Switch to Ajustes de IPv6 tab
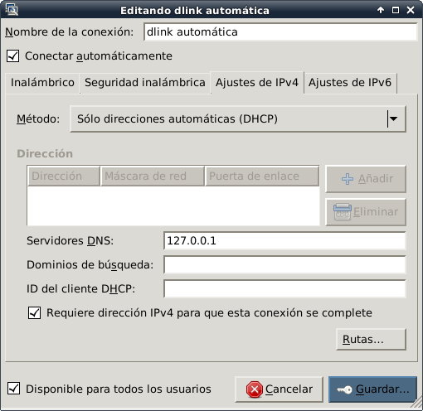This screenshot has height=411, width=423. click(350, 83)
